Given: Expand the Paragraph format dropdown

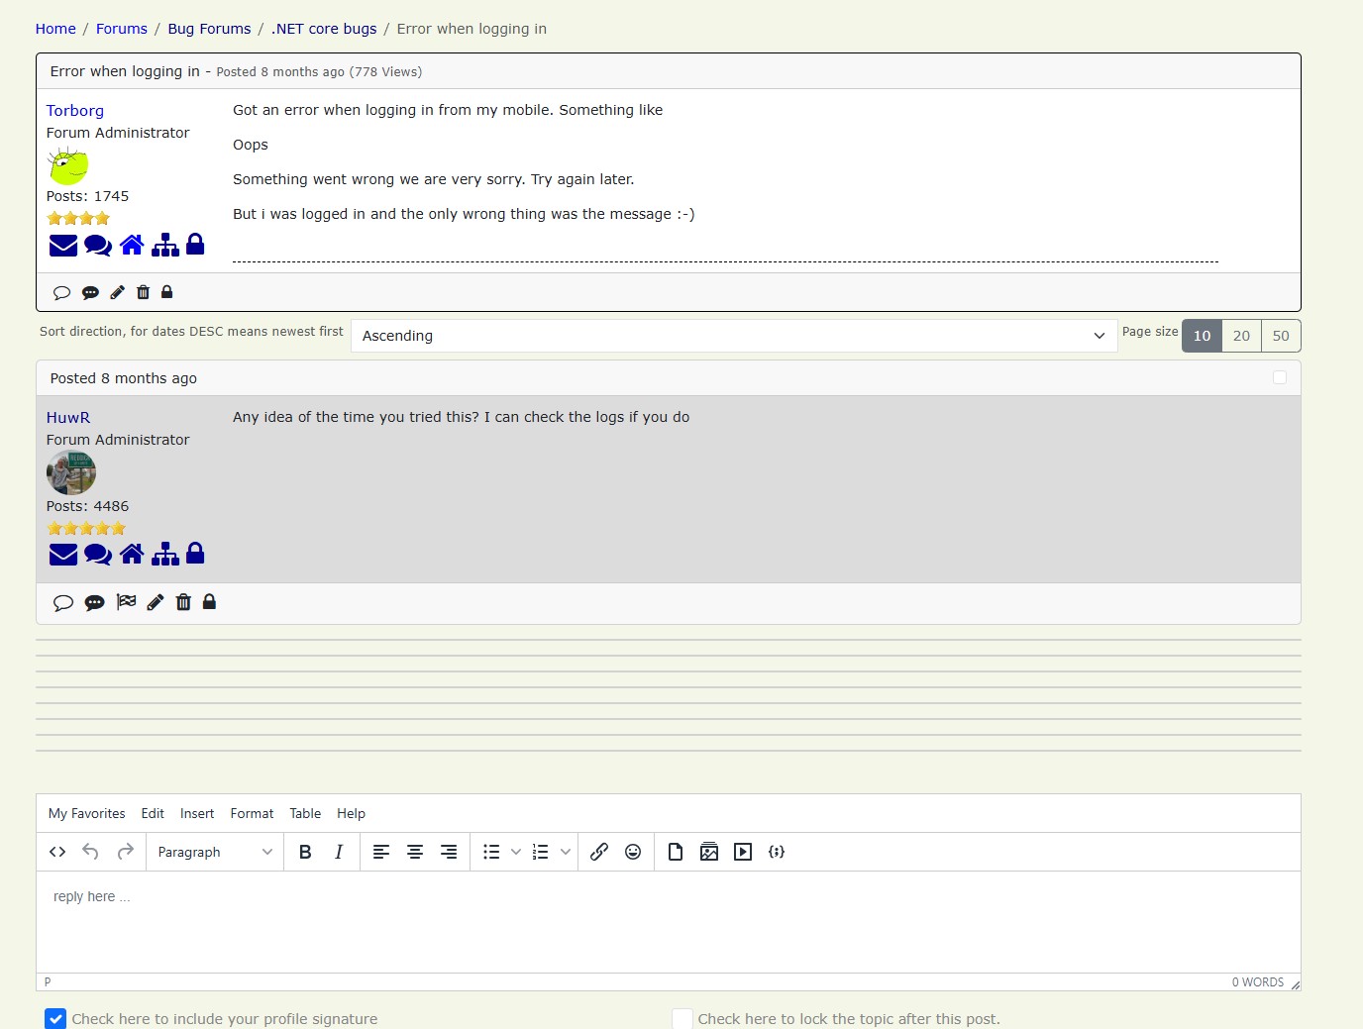Looking at the screenshot, I should tap(215, 852).
